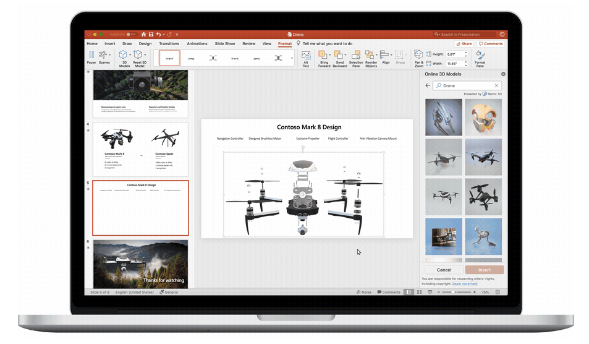Click the 3D Models cube icon
589x344 pixels.
123,55
